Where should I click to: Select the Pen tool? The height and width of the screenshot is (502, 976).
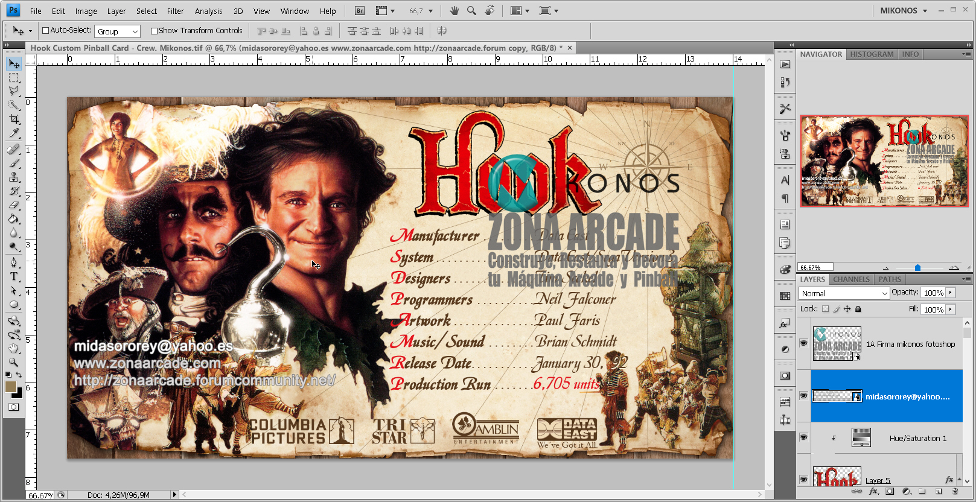14,262
